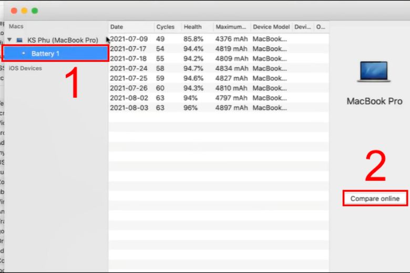The height and width of the screenshot is (273, 410).
Task: Click the 94.2% health value
Action: click(193, 58)
